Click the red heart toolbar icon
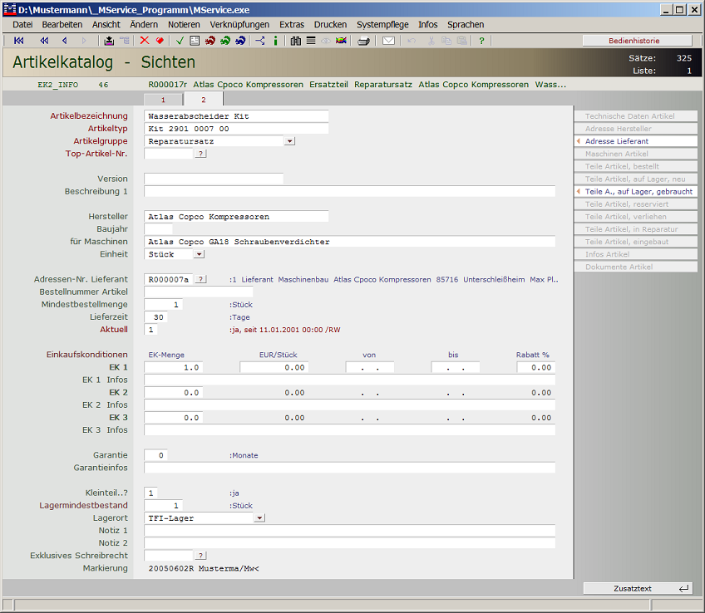 159,41
